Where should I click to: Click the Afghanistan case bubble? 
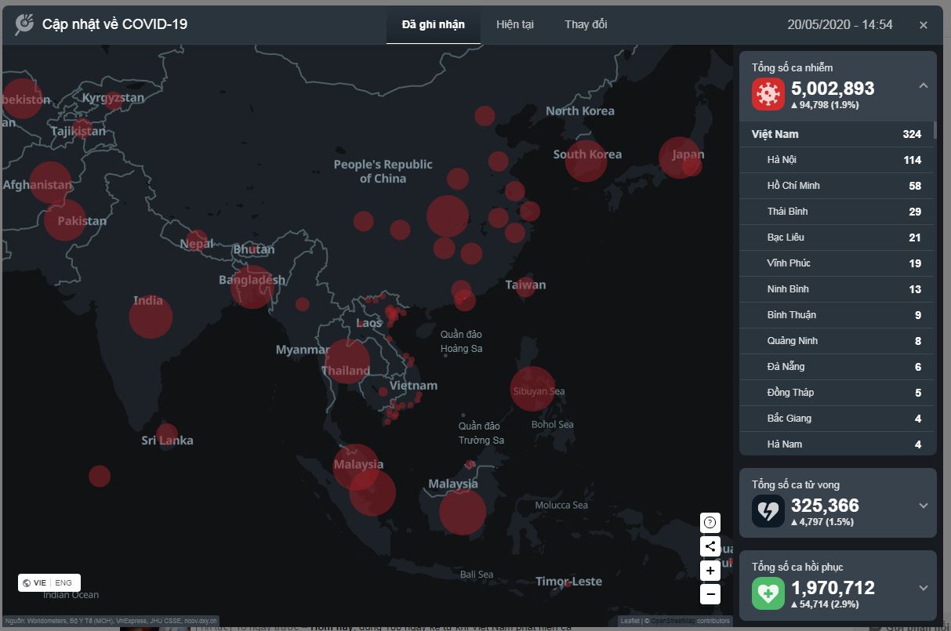tap(50, 183)
